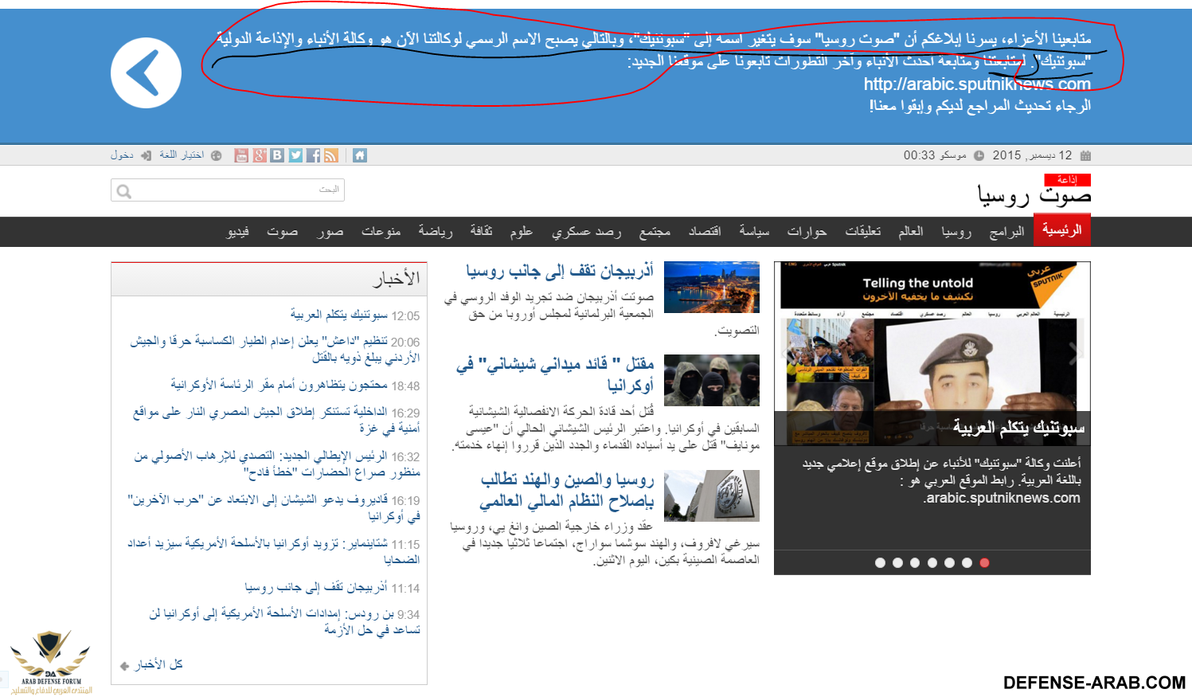Viewport: 1192px width, 697px height.
Task: Click the red إذاعة label above logo
Action: click(x=1068, y=180)
